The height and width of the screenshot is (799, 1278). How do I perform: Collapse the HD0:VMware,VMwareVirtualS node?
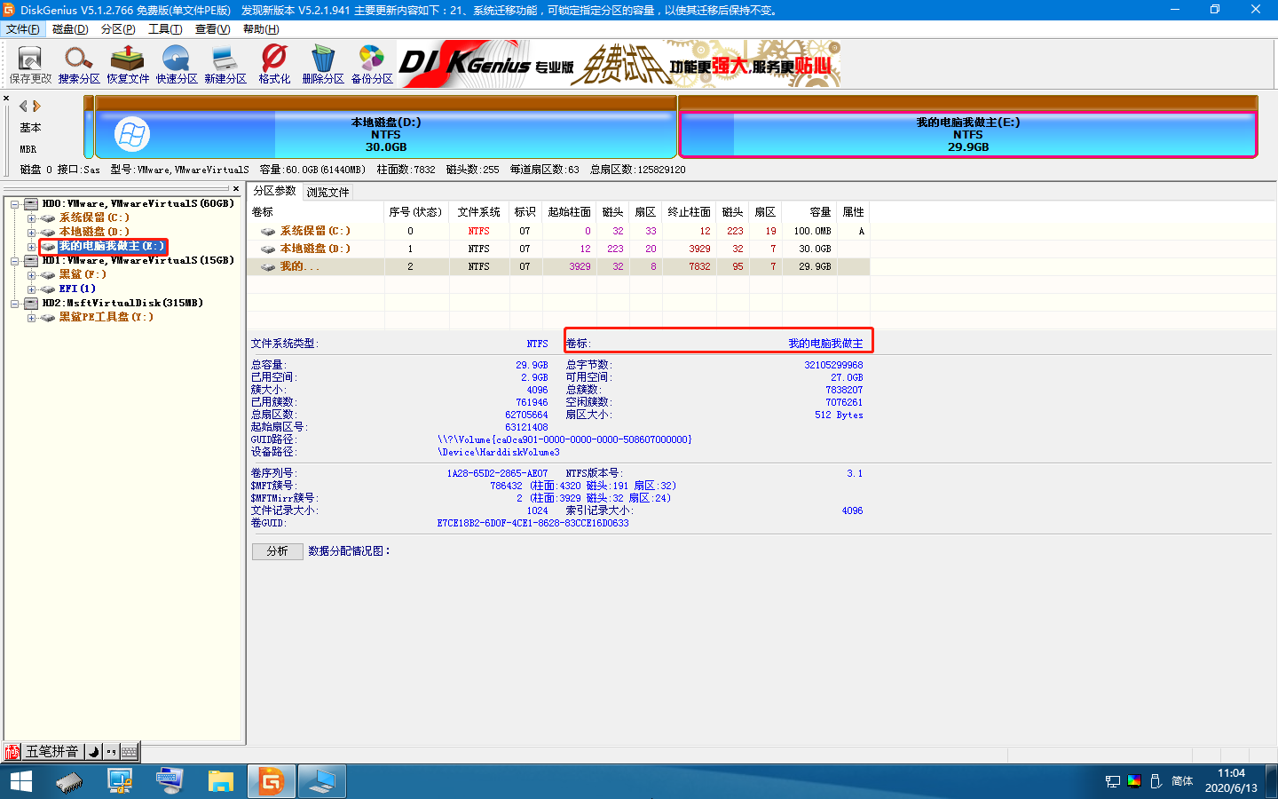pyautogui.click(x=16, y=202)
